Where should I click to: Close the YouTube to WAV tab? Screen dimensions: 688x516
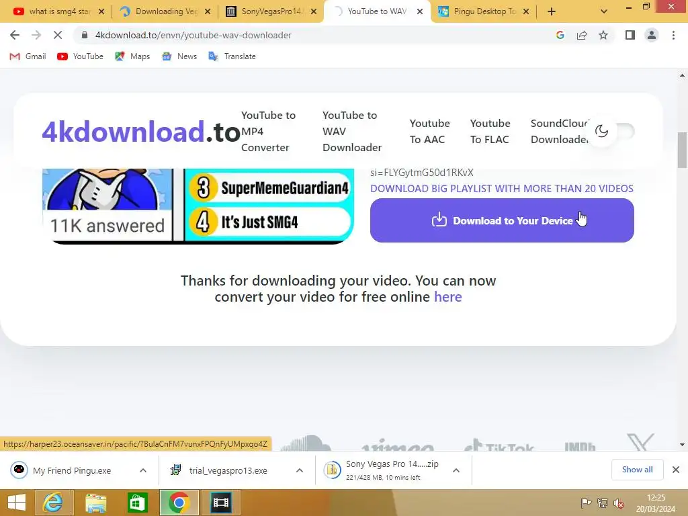420,11
